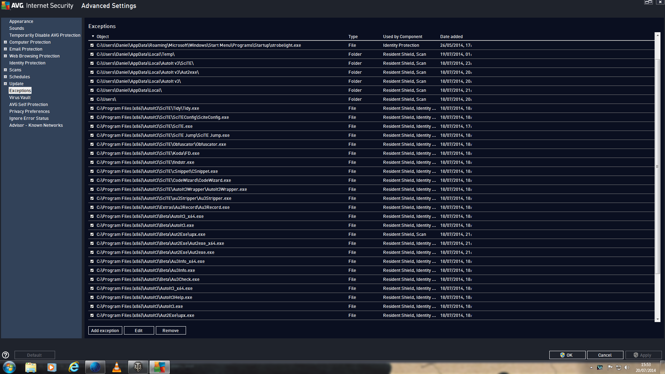Expand the Computer Protection tree node

[5, 42]
